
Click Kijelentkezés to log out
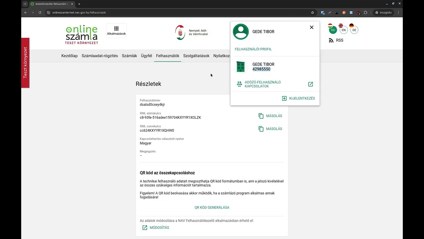(x=298, y=98)
